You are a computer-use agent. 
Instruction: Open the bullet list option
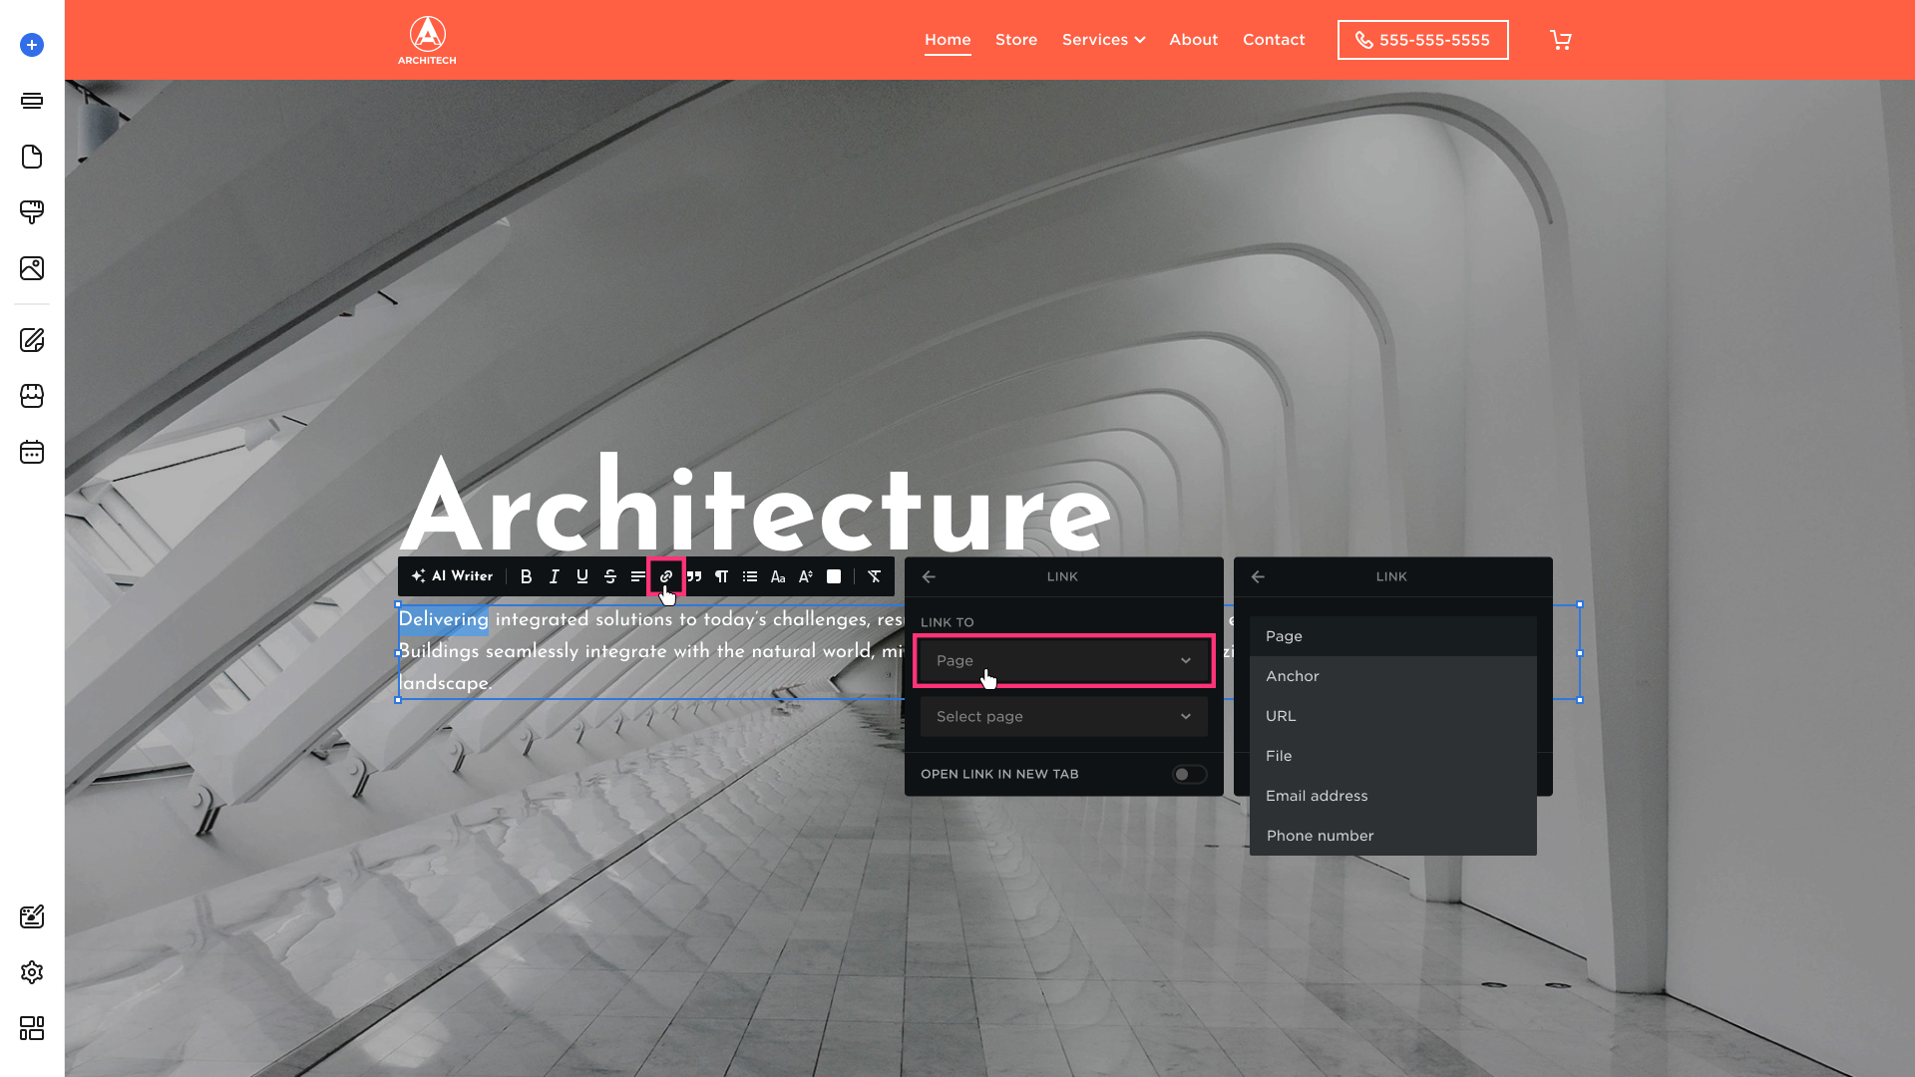(750, 576)
